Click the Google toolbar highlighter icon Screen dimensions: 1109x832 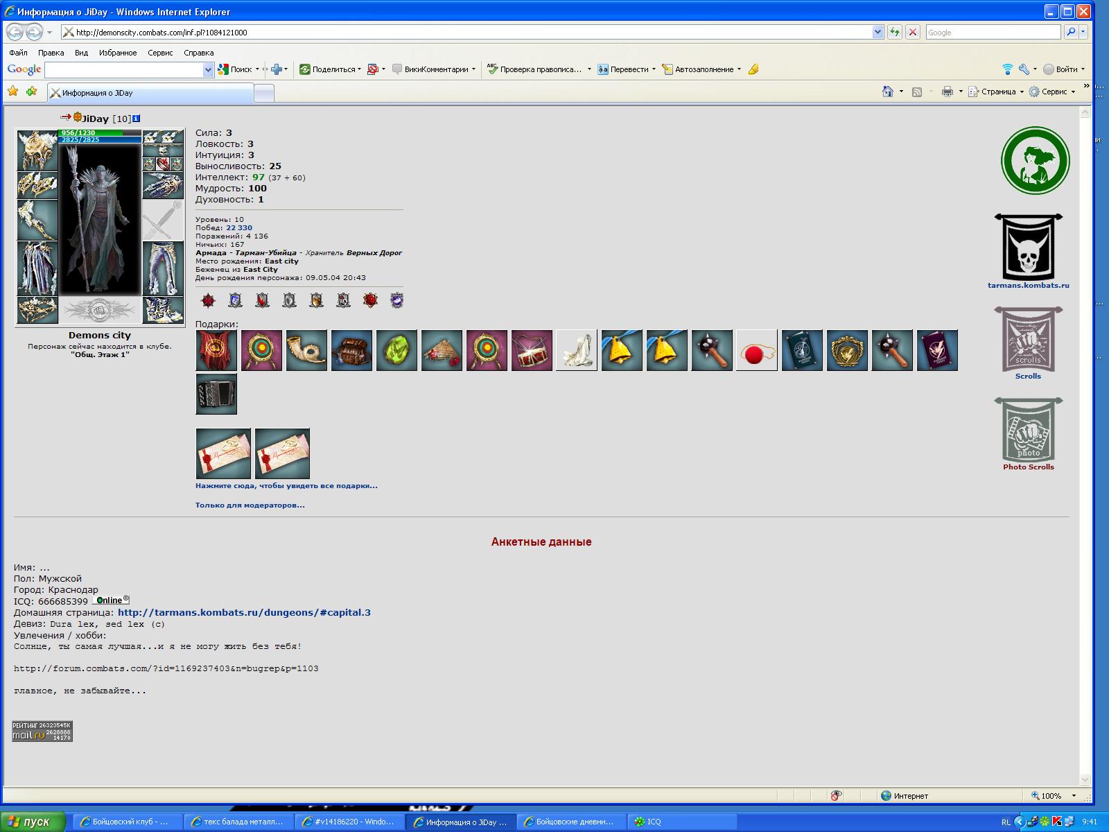tap(753, 69)
